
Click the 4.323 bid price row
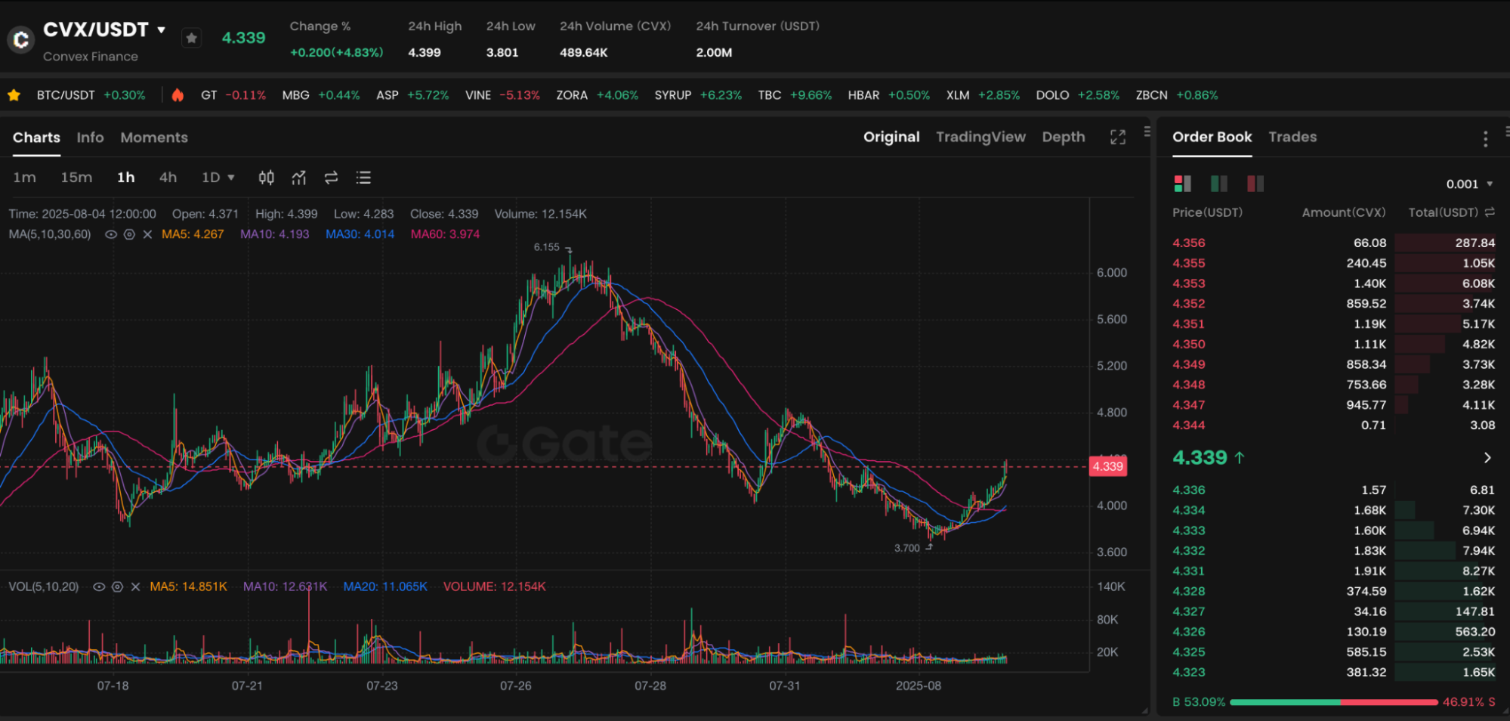[1333, 672]
